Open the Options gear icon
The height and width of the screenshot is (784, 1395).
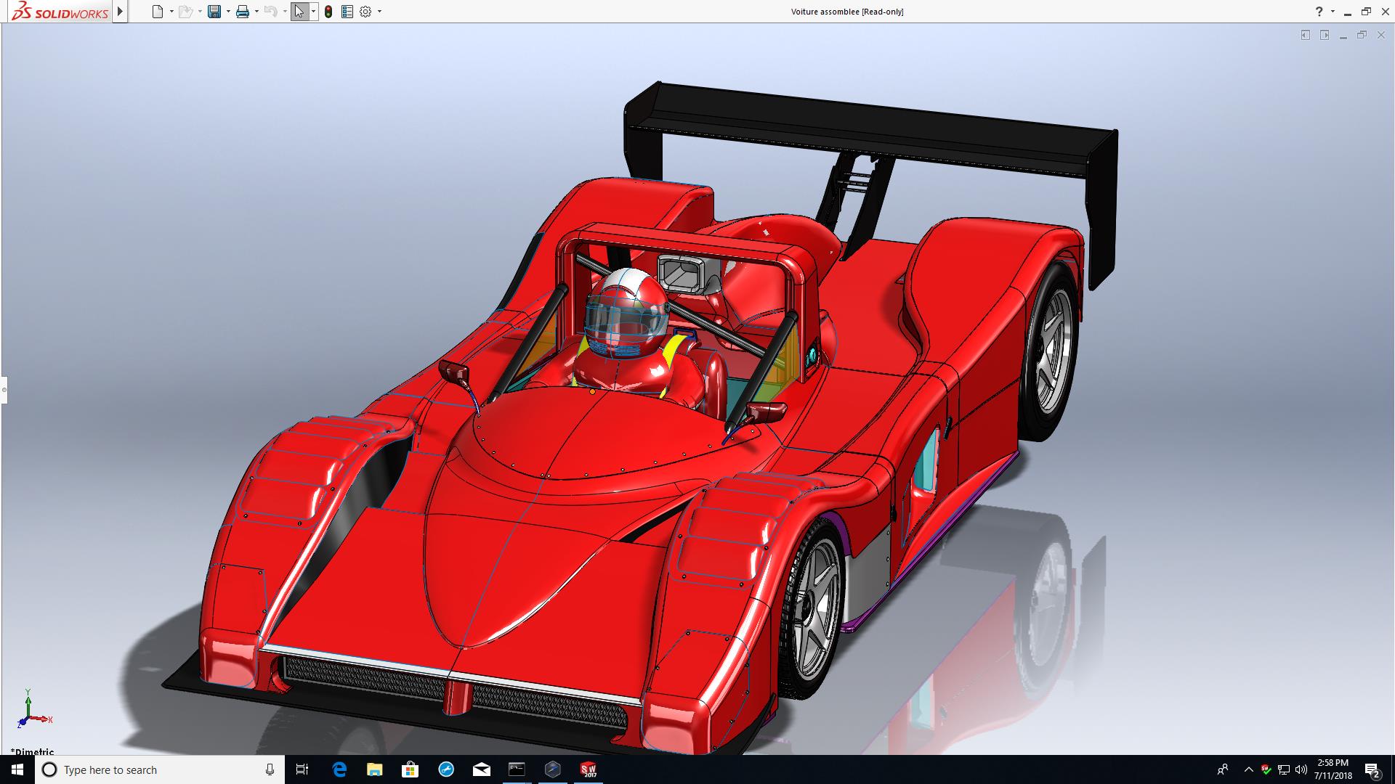[x=365, y=12]
